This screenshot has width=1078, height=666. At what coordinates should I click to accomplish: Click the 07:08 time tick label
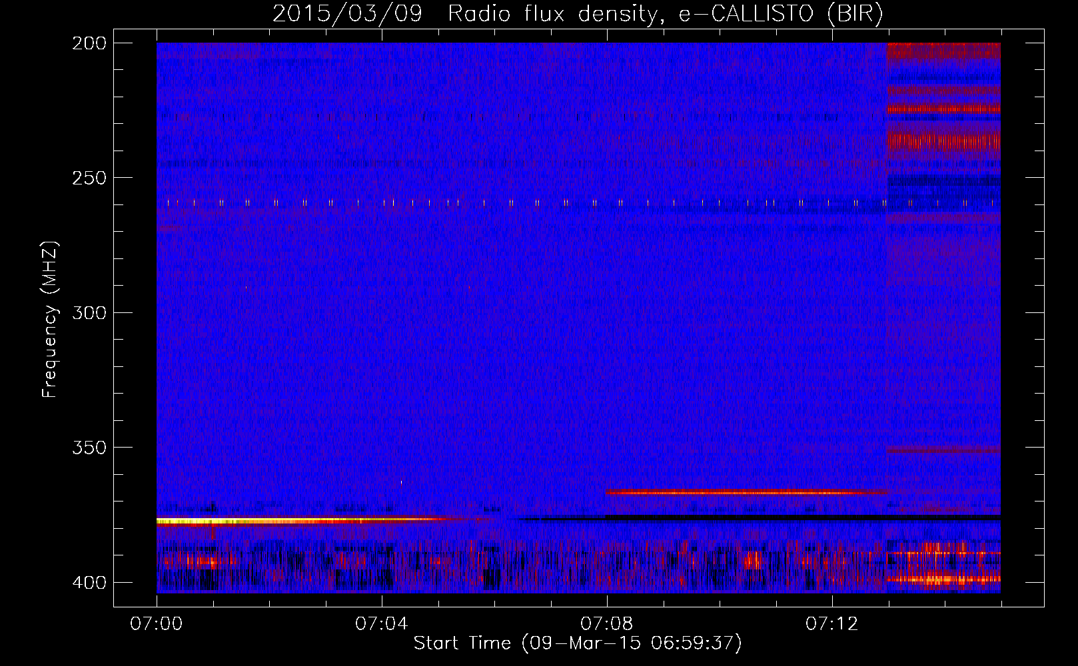coord(607,623)
